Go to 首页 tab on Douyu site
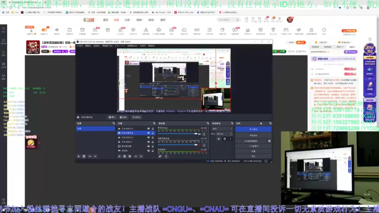This screenshot has height=213, width=379. click(106, 20)
